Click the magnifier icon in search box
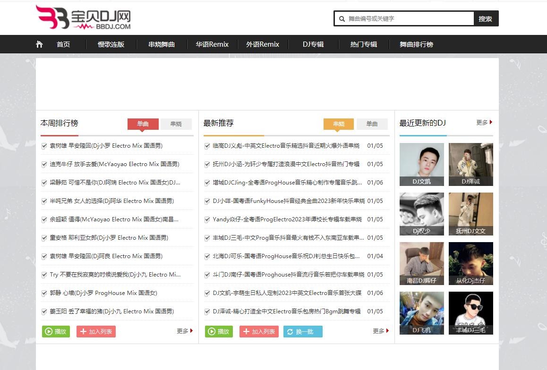547x370 pixels. [342, 19]
